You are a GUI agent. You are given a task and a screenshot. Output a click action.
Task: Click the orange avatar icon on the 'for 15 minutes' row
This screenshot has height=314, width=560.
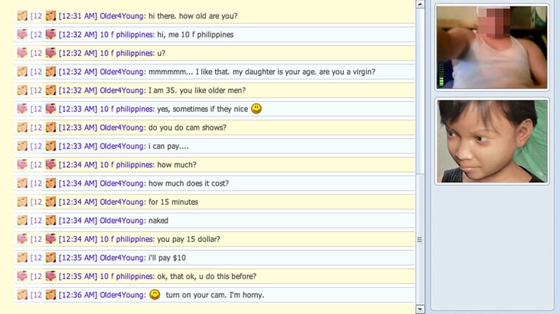50,202
